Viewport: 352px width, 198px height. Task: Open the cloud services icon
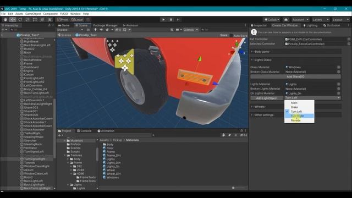point(286,20)
